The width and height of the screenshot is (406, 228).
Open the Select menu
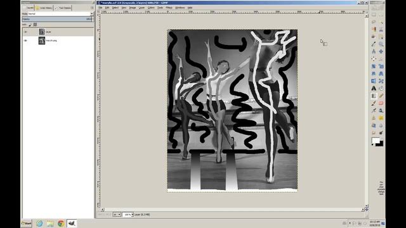(115, 8)
